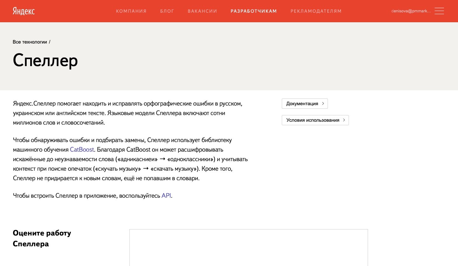Viewport: 458px width, 266px height.
Task: Go to the Блог section
Action: click(167, 11)
